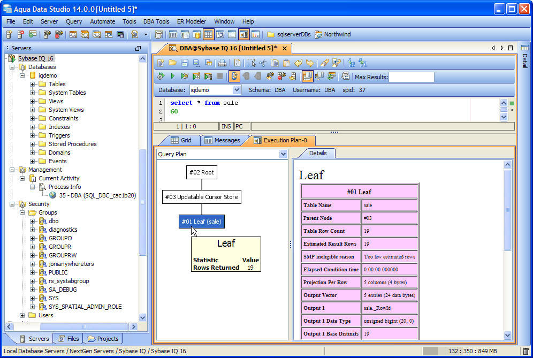
Task: Click the execute with gear icon
Action: (x=161, y=76)
